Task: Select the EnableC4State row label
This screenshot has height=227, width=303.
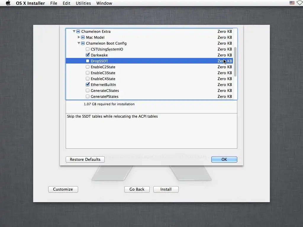Action: coord(103,79)
